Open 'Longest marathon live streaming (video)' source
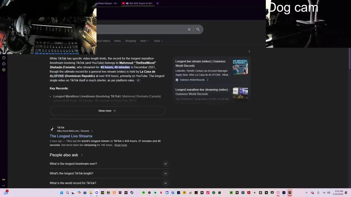Viewport: 351px width, 197px height. coord(202,92)
